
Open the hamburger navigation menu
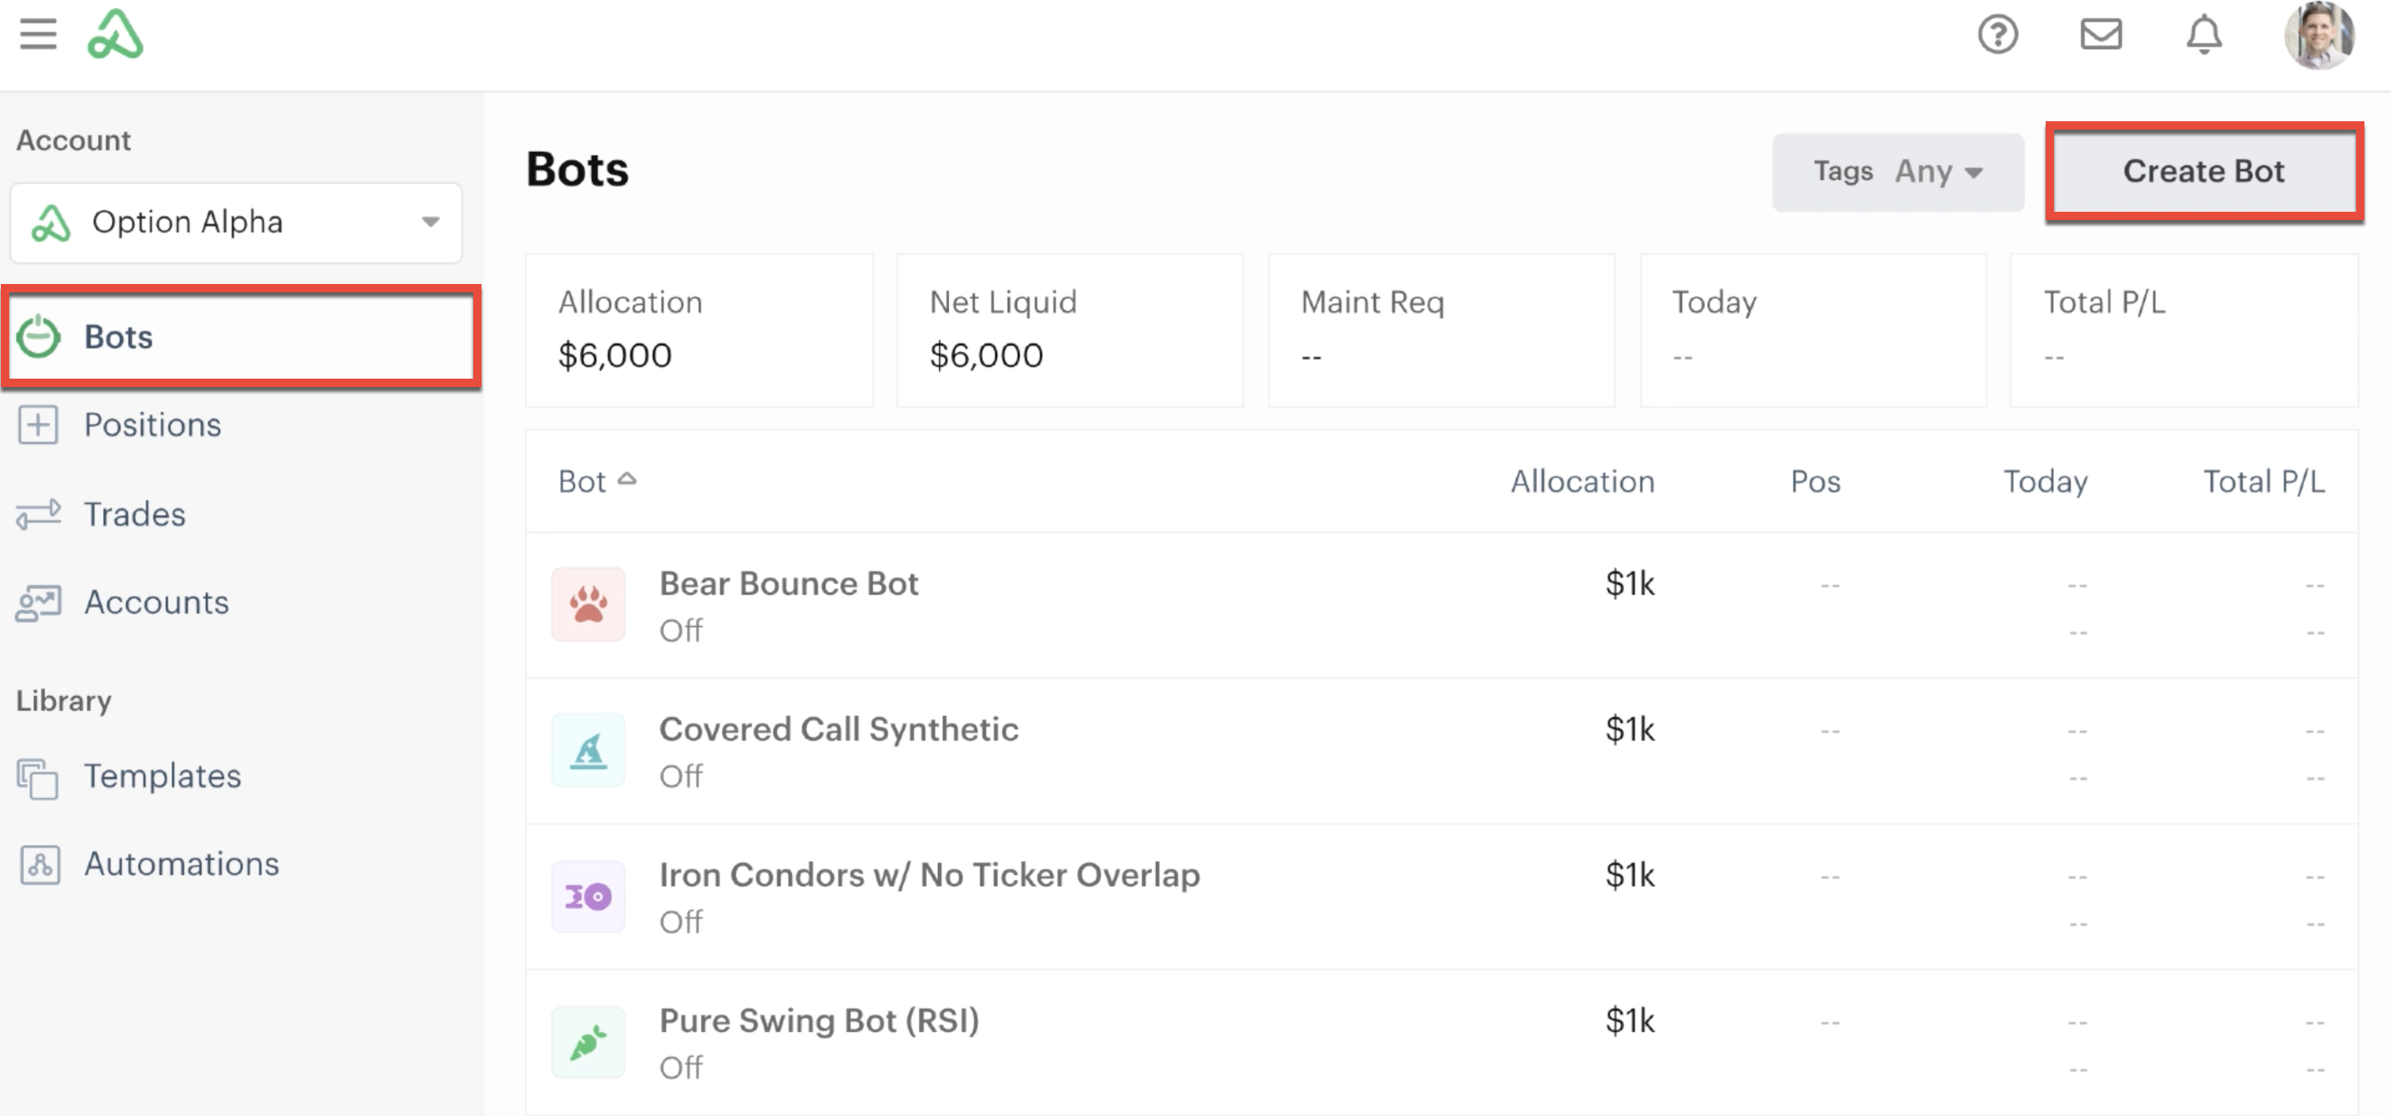(38, 34)
